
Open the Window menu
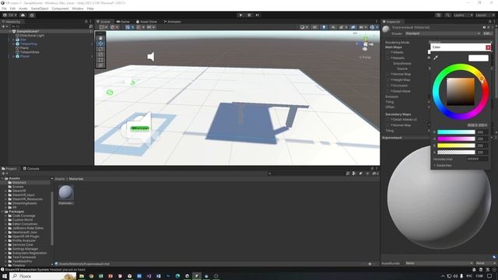pyautogui.click(x=78, y=9)
